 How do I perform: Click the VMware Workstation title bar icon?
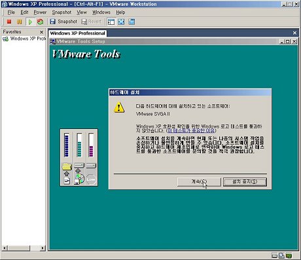point(5,4)
